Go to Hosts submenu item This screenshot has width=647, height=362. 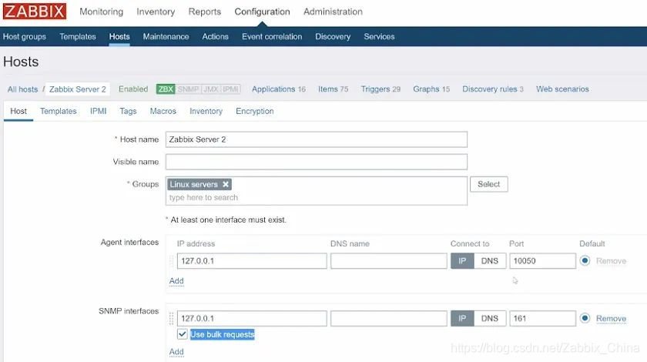coord(119,36)
